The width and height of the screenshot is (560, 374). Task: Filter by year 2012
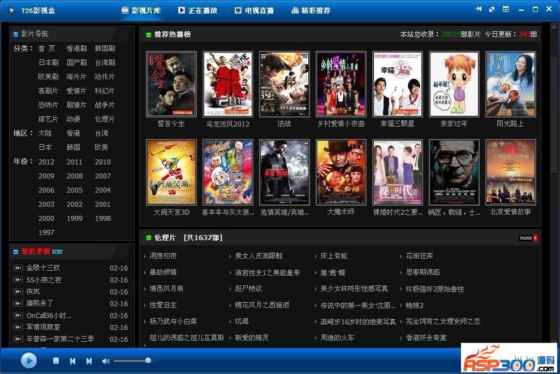(46, 162)
